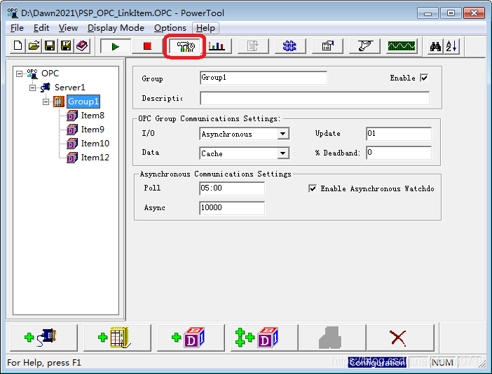Open the Edit menu

click(41, 28)
